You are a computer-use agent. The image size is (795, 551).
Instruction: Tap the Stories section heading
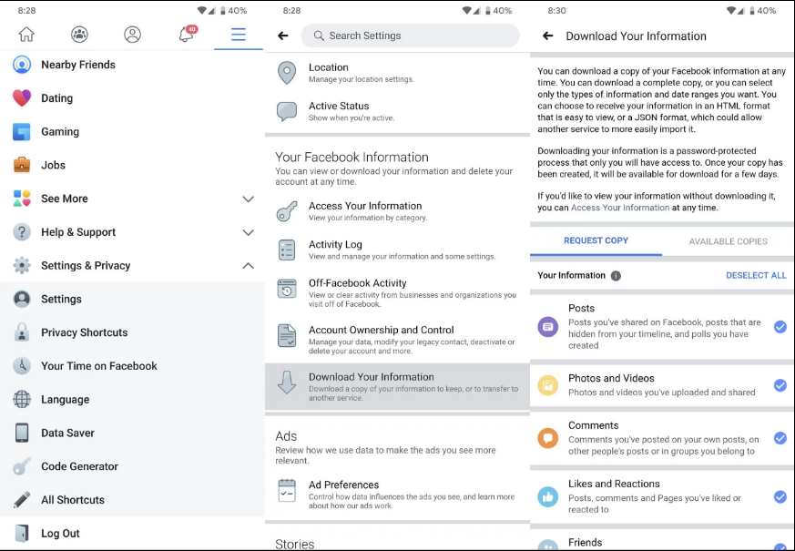pos(294,544)
